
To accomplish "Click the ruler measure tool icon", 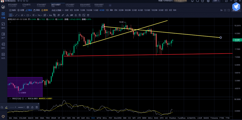I will point(63,15).
